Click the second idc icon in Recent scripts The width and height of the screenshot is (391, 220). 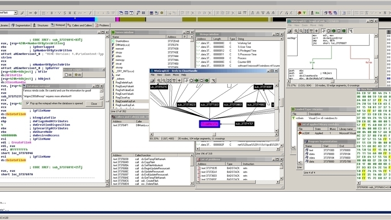click(78, 75)
